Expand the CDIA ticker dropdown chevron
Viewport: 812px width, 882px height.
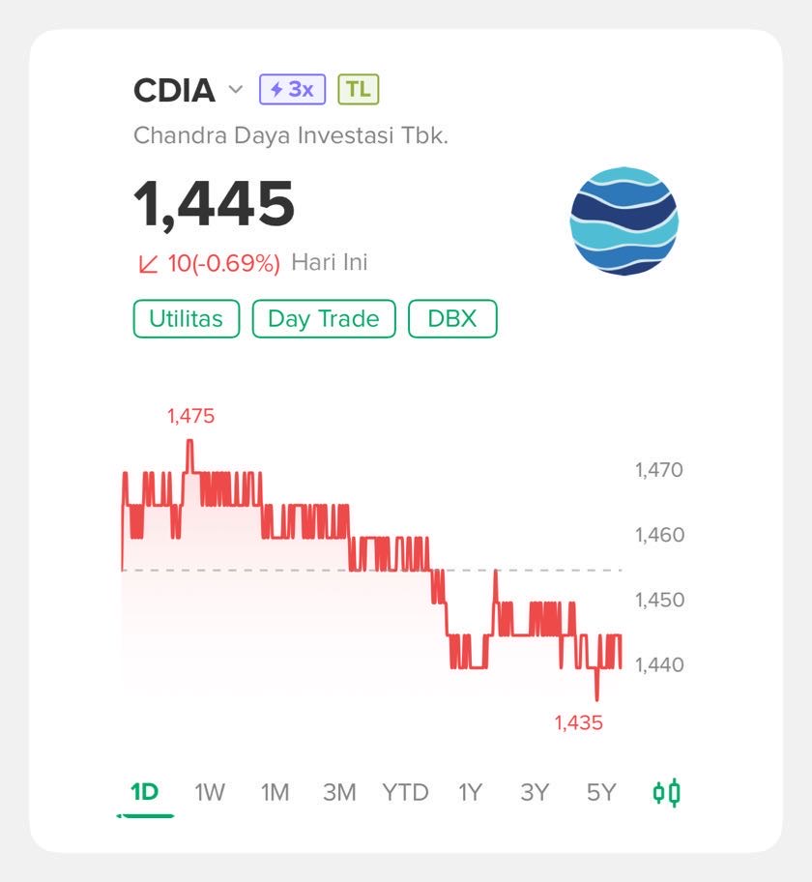tap(236, 89)
